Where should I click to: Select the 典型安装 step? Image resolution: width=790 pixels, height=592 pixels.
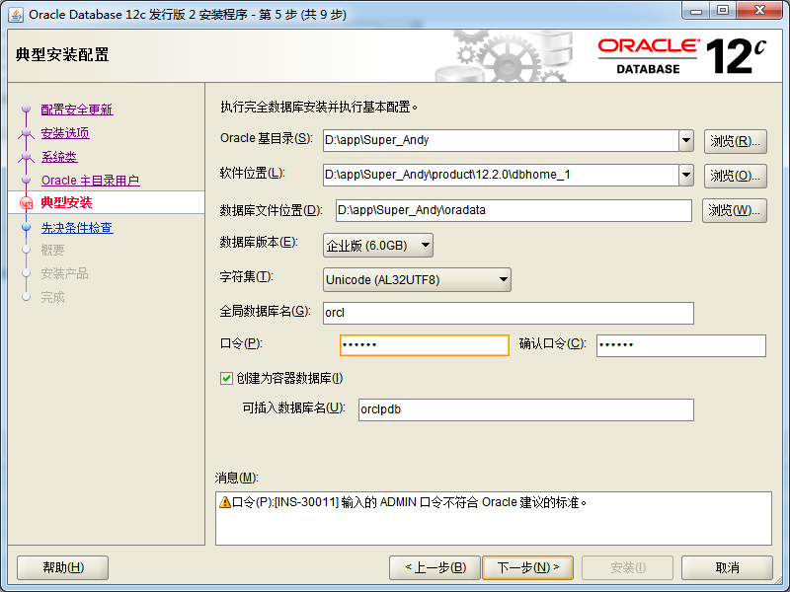click(x=66, y=202)
